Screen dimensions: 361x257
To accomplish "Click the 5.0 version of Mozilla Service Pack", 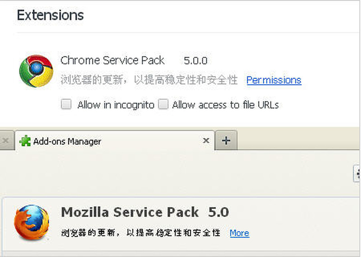I will (218, 212).
